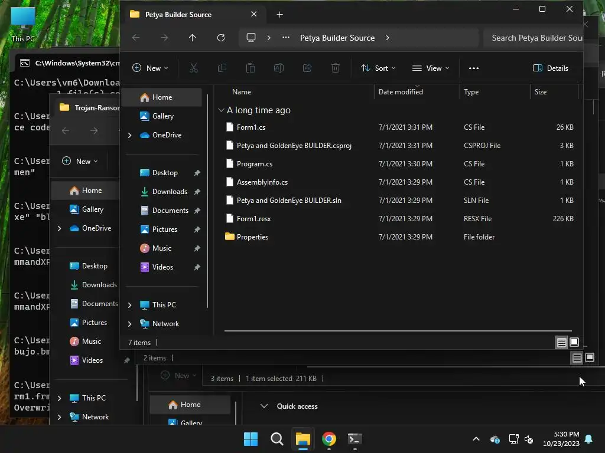605x453 pixels.
Task: Select Home in Petya window sidebar
Action: pyautogui.click(x=162, y=97)
